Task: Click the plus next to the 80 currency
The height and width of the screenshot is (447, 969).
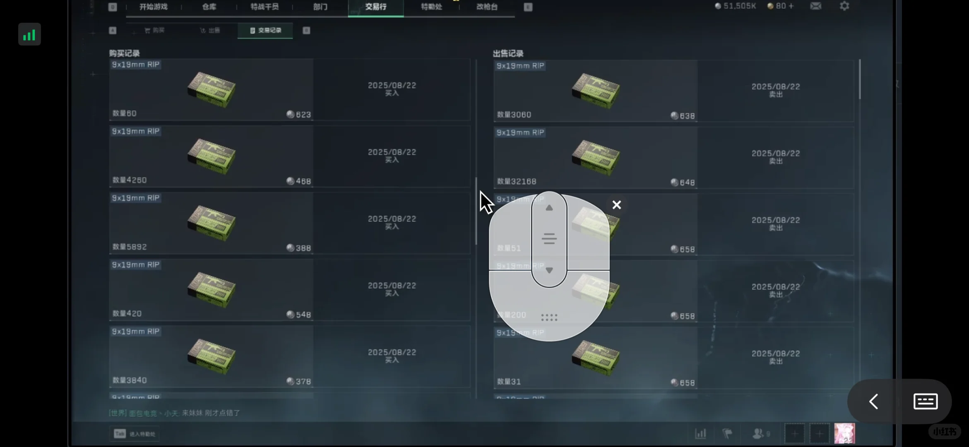Action: pyautogui.click(x=791, y=6)
